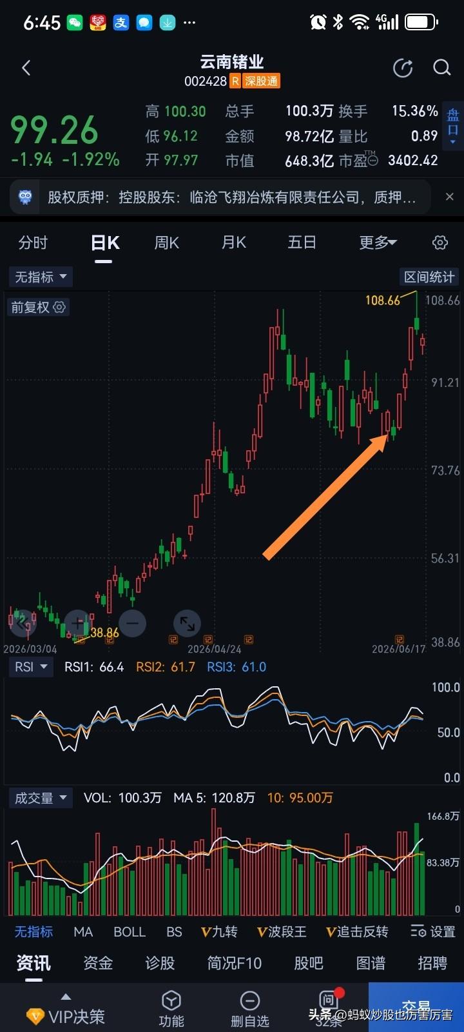The image size is (464, 1032).
Task: Close the 股权质押 news banner
Action: point(450,197)
